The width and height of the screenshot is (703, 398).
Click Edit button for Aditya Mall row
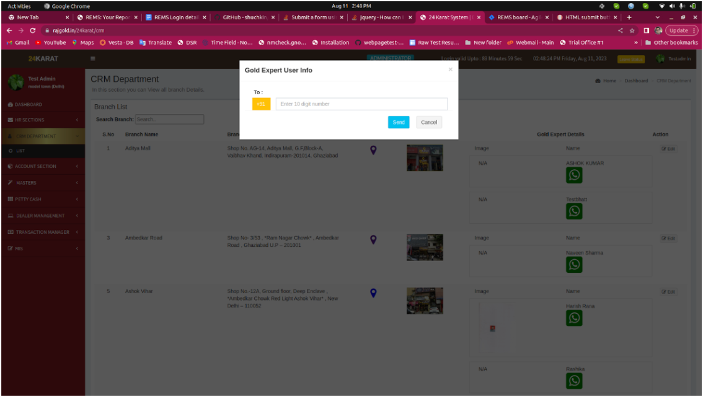tap(668, 149)
